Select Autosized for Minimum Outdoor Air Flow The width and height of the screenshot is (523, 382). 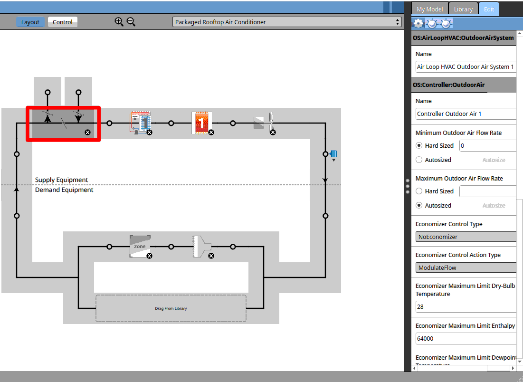(419, 160)
